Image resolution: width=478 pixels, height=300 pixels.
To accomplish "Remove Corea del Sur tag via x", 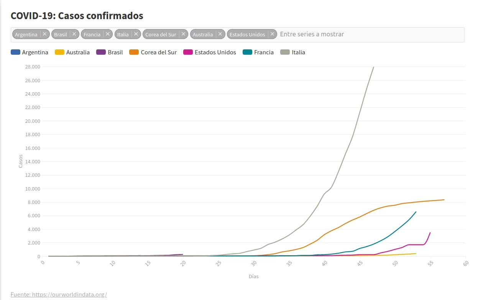I will [x=184, y=34].
